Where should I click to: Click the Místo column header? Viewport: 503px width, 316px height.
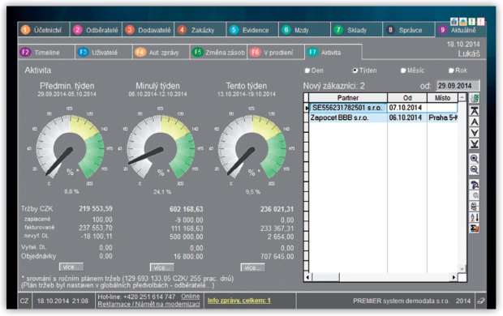443,98
